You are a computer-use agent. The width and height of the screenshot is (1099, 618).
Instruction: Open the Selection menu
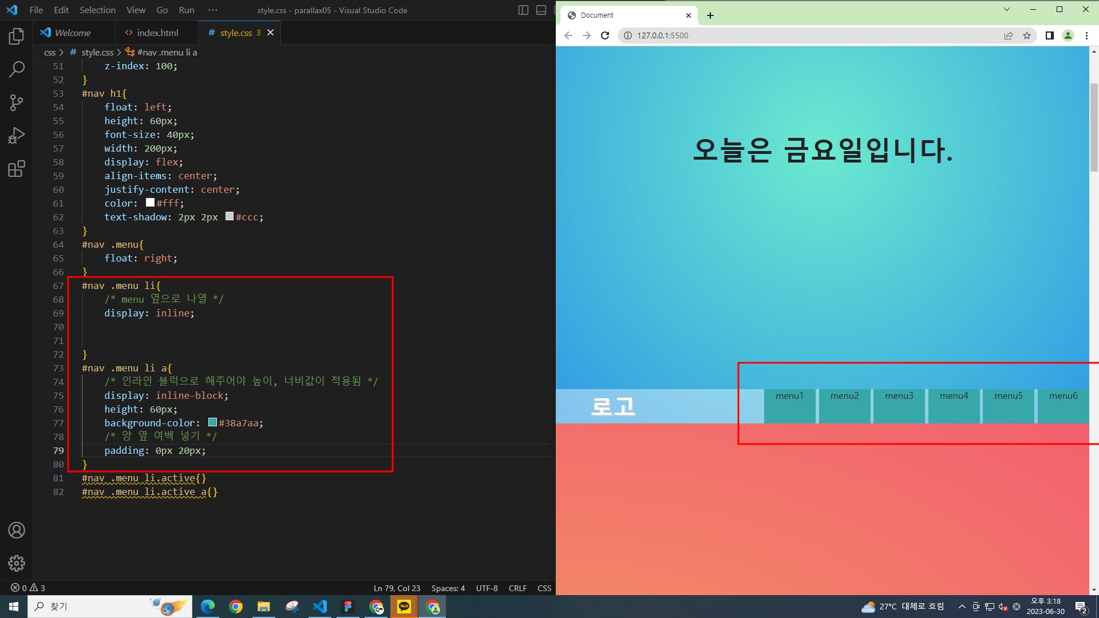click(97, 10)
